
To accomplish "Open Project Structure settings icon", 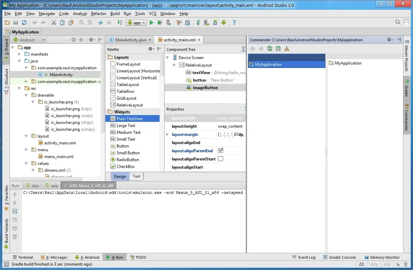I will (188, 23).
